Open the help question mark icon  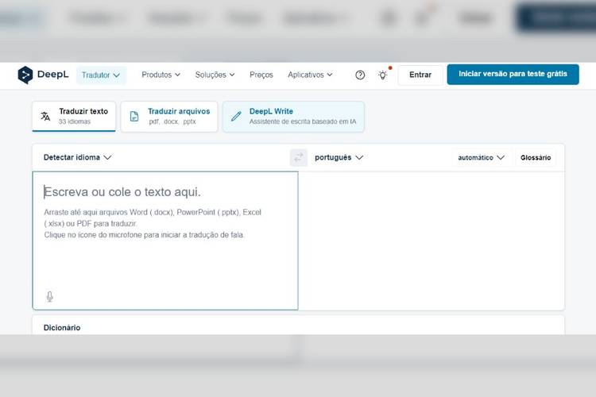(x=360, y=75)
